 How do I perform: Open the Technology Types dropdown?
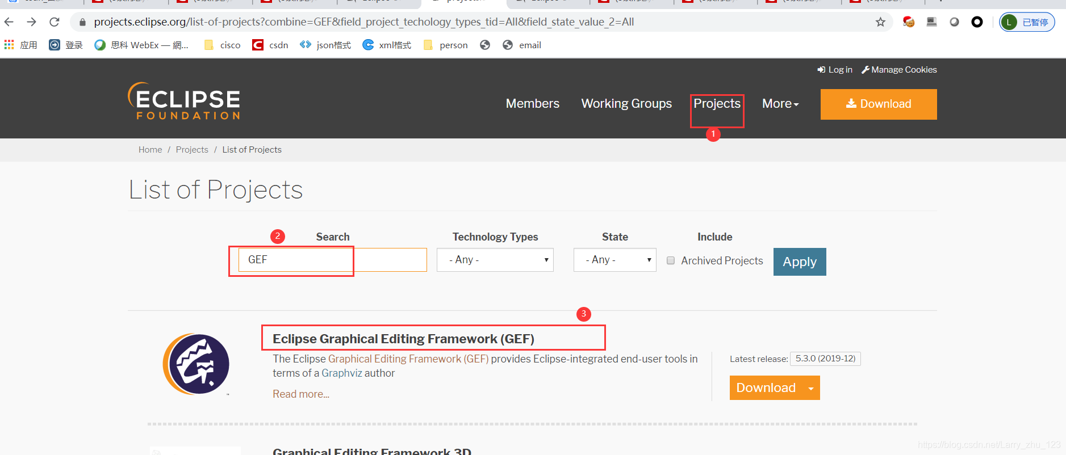pyautogui.click(x=495, y=260)
